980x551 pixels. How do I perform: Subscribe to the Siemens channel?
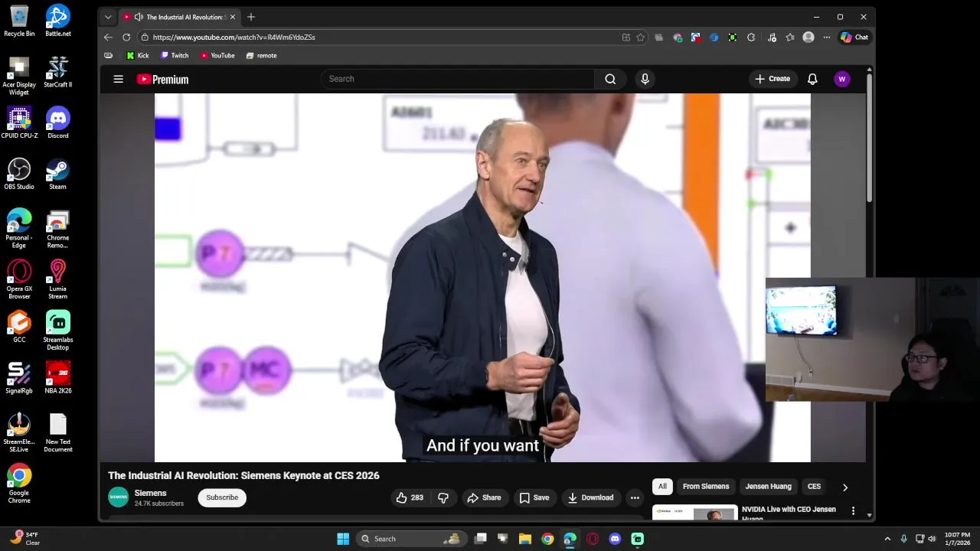pos(222,497)
